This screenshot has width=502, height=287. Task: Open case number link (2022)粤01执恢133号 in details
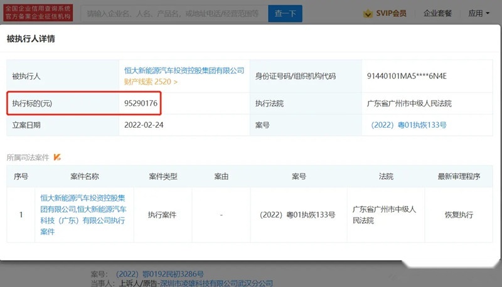pos(409,125)
